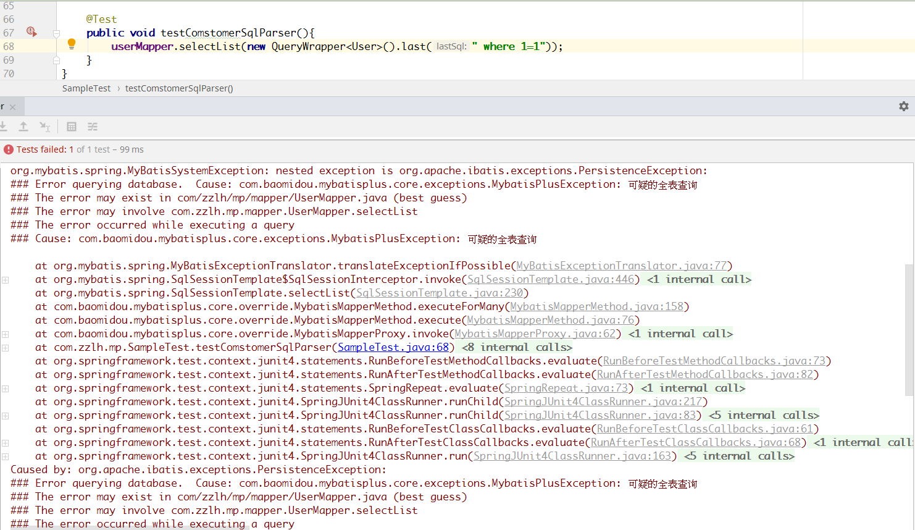
Task: Expand '<1 internal call>' after SpringRepeat.java:73
Action: (693, 388)
